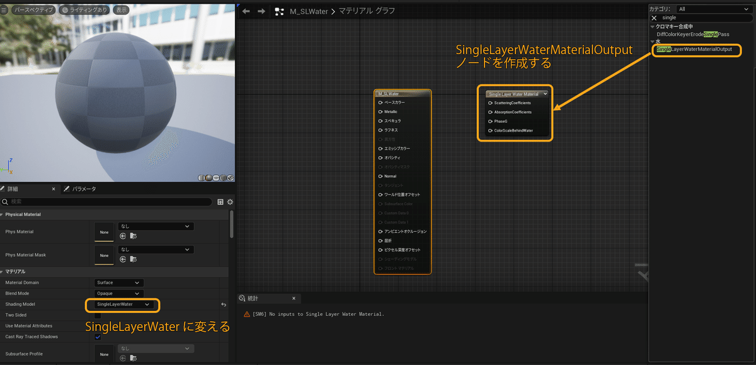Screen dimensions: 756x365
Task: Click the ベースカラー input pin
Action: coord(381,103)
